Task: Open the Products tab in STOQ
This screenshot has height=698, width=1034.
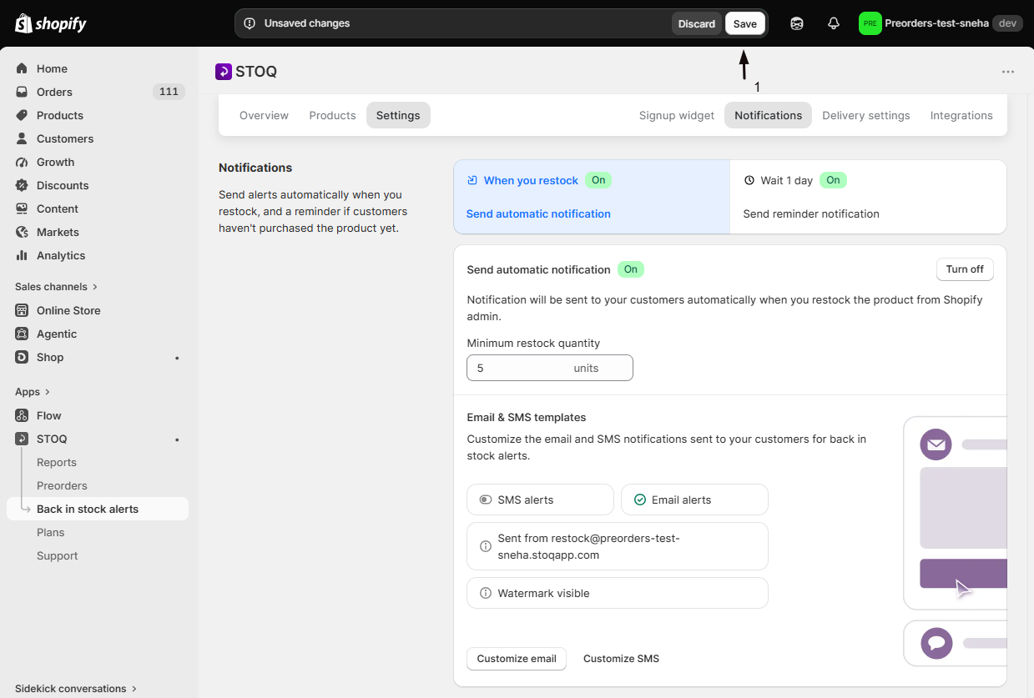Action: (x=332, y=115)
